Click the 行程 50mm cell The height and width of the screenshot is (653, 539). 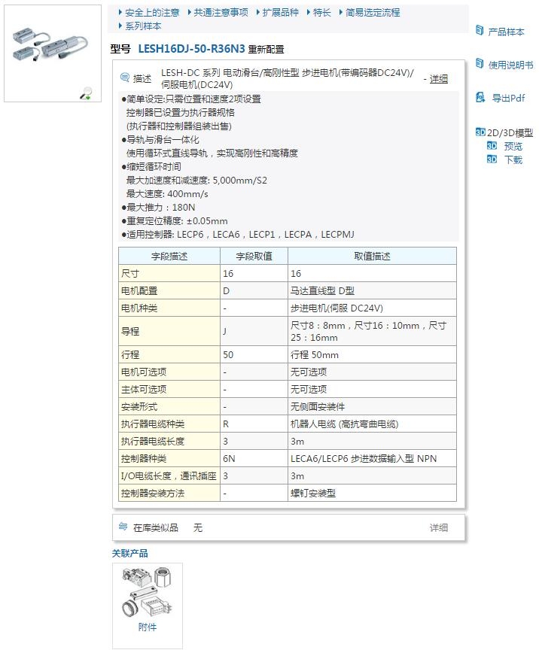point(372,355)
